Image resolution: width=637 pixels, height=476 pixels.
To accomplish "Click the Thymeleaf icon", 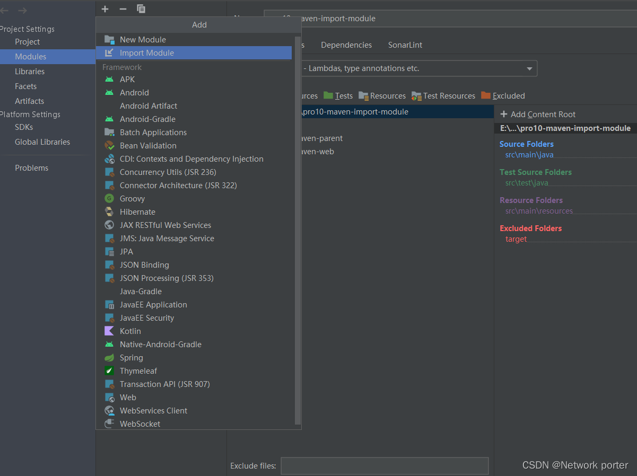I will [x=109, y=371].
